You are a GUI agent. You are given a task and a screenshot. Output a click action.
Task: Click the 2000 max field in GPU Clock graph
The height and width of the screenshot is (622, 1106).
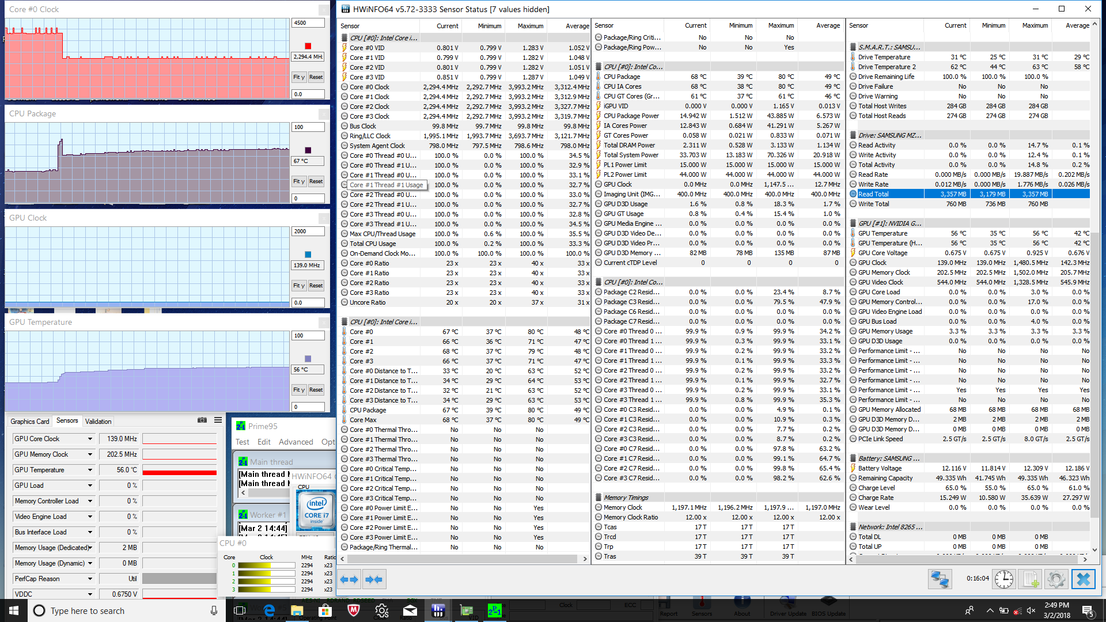308,232
